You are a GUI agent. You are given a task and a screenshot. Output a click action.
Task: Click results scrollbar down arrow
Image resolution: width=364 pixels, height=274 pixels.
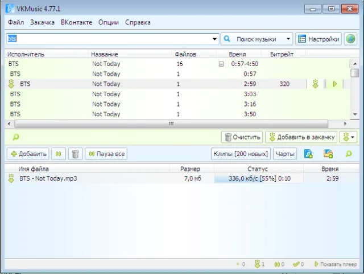pyautogui.click(x=355, y=114)
